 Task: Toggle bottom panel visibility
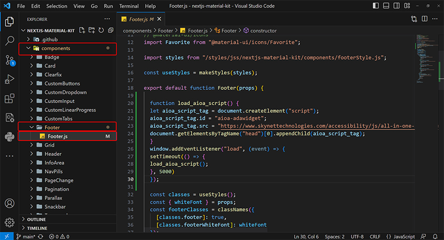[386, 6]
